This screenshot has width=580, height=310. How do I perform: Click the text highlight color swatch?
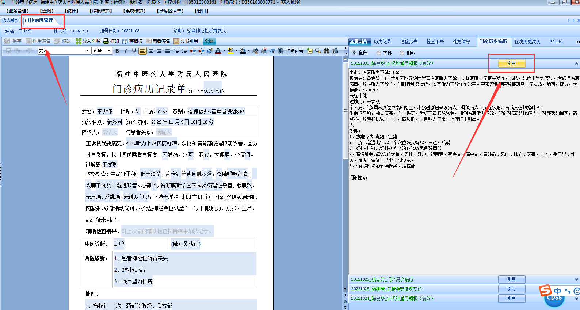click(x=230, y=51)
